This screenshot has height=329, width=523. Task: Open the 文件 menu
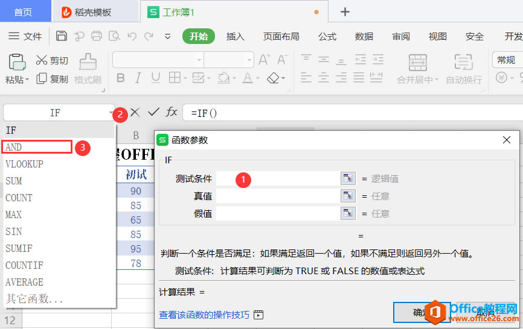tap(25, 36)
